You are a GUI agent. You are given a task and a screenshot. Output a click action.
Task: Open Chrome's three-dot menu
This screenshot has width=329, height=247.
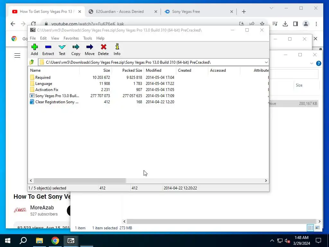pos(316,24)
